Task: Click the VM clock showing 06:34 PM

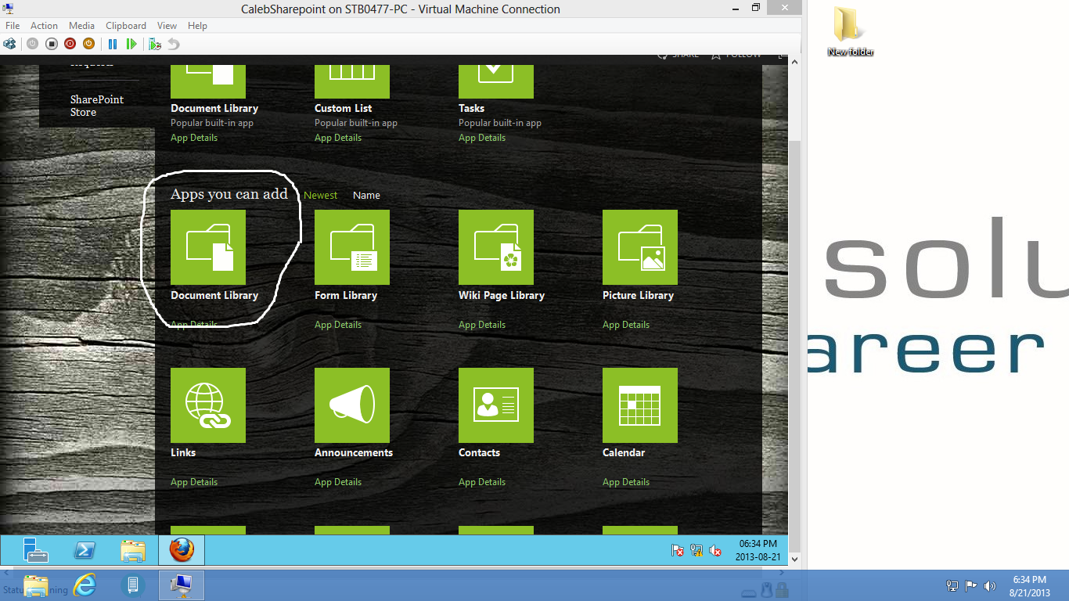Action: (758, 550)
